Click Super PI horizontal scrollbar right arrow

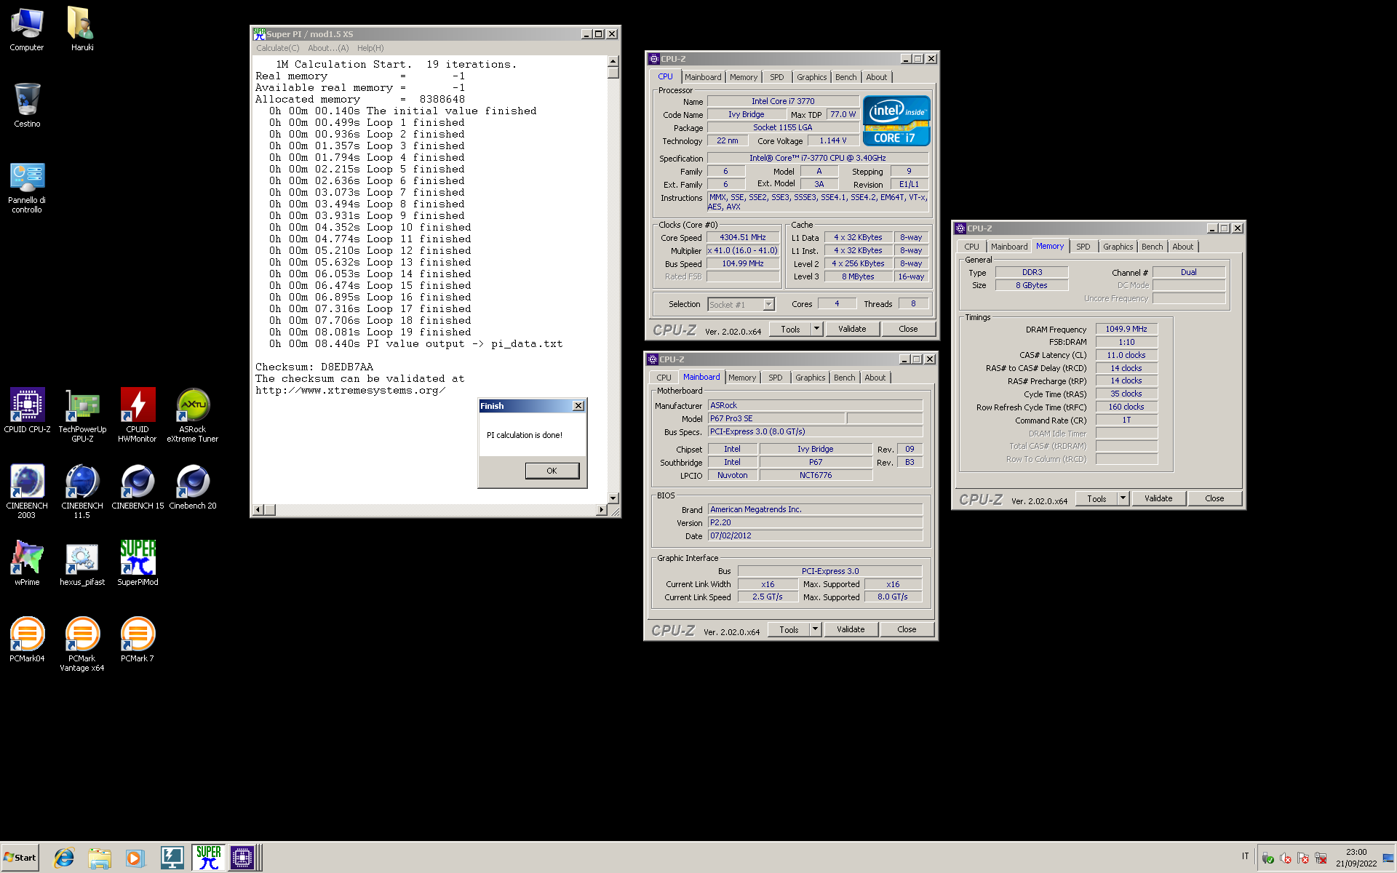(x=601, y=510)
